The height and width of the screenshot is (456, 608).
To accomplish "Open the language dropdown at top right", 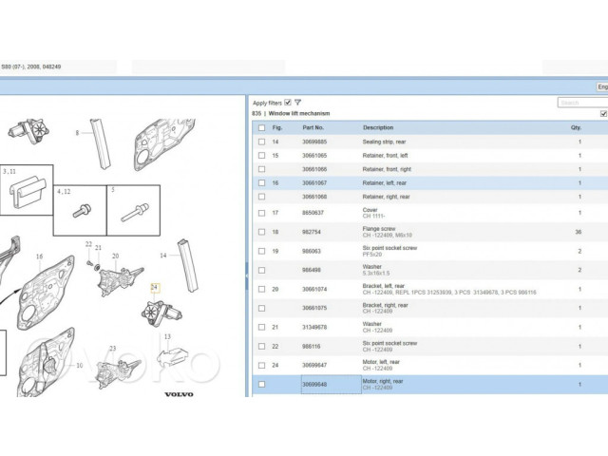I will coord(601,86).
